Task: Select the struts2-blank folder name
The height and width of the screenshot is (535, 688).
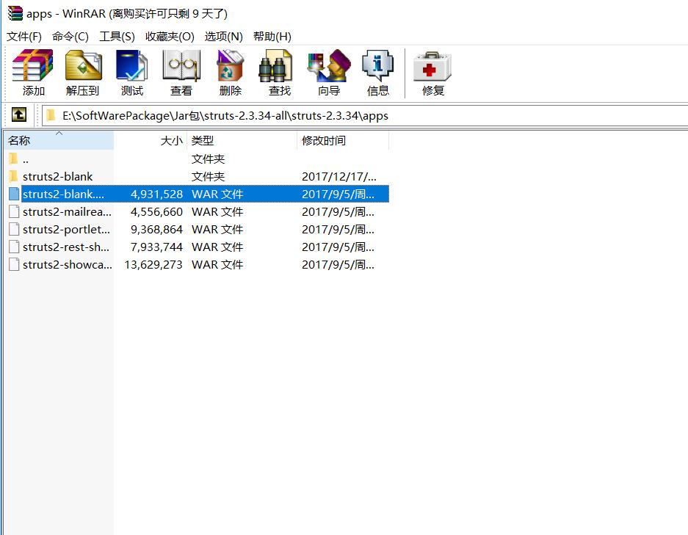Action: [x=57, y=176]
